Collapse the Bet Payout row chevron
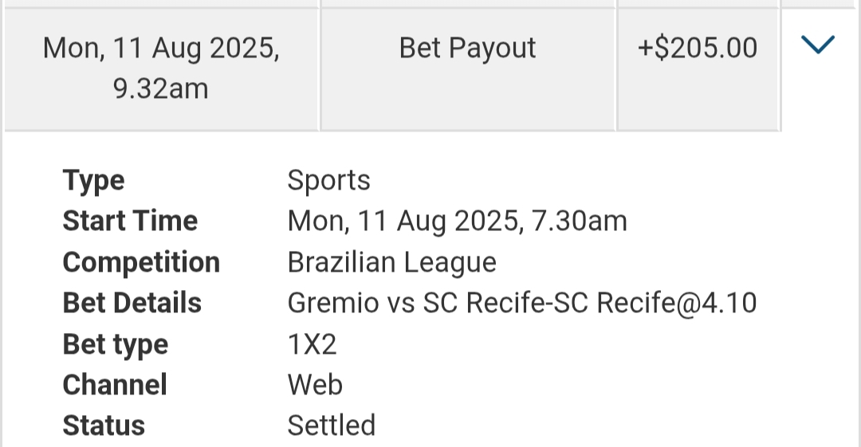Viewport: 861px width, 447px height. point(817,45)
